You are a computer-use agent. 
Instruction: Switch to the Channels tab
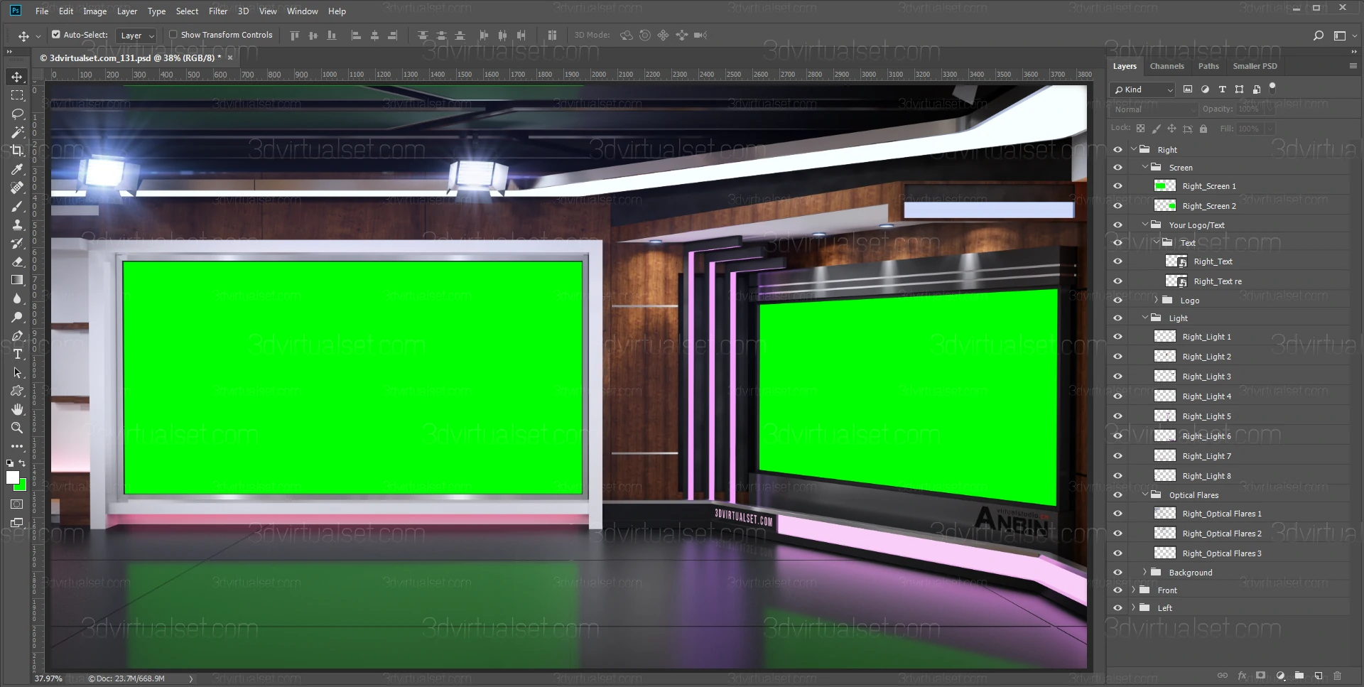click(1167, 66)
